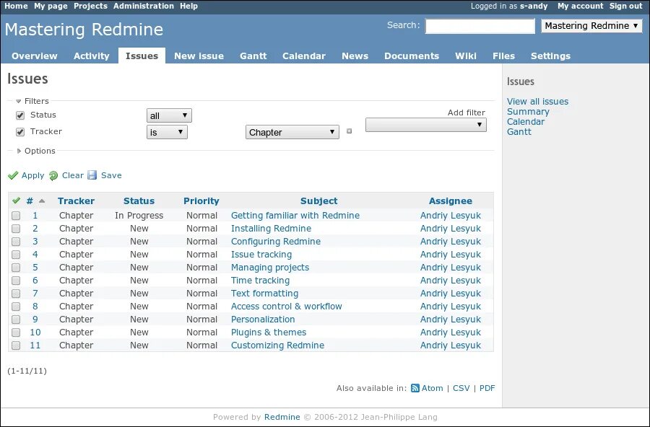Viewport: 650px width, 427px height.
Task: Switch to the Wiki tab
Action: pyautogui.click(x=466, y=56)
